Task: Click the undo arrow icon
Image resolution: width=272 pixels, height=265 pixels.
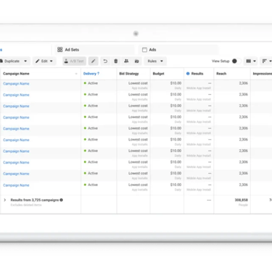Action: point(105,61)
